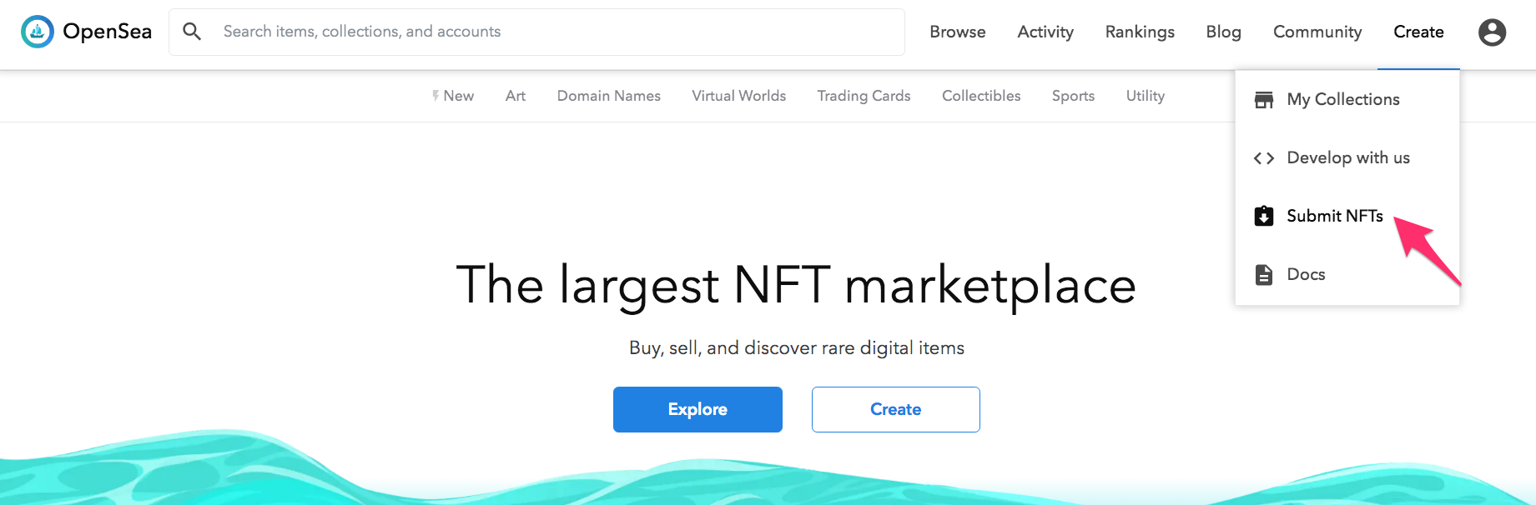Select the Collectibles category

(x=981, y=96)
